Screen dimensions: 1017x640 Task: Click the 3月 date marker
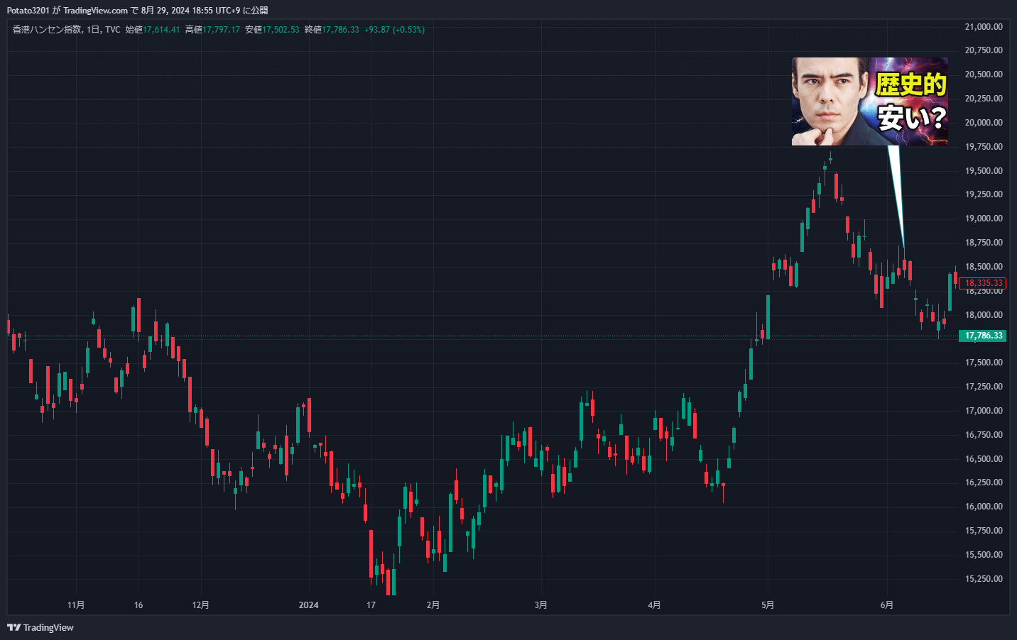(541, 605)
